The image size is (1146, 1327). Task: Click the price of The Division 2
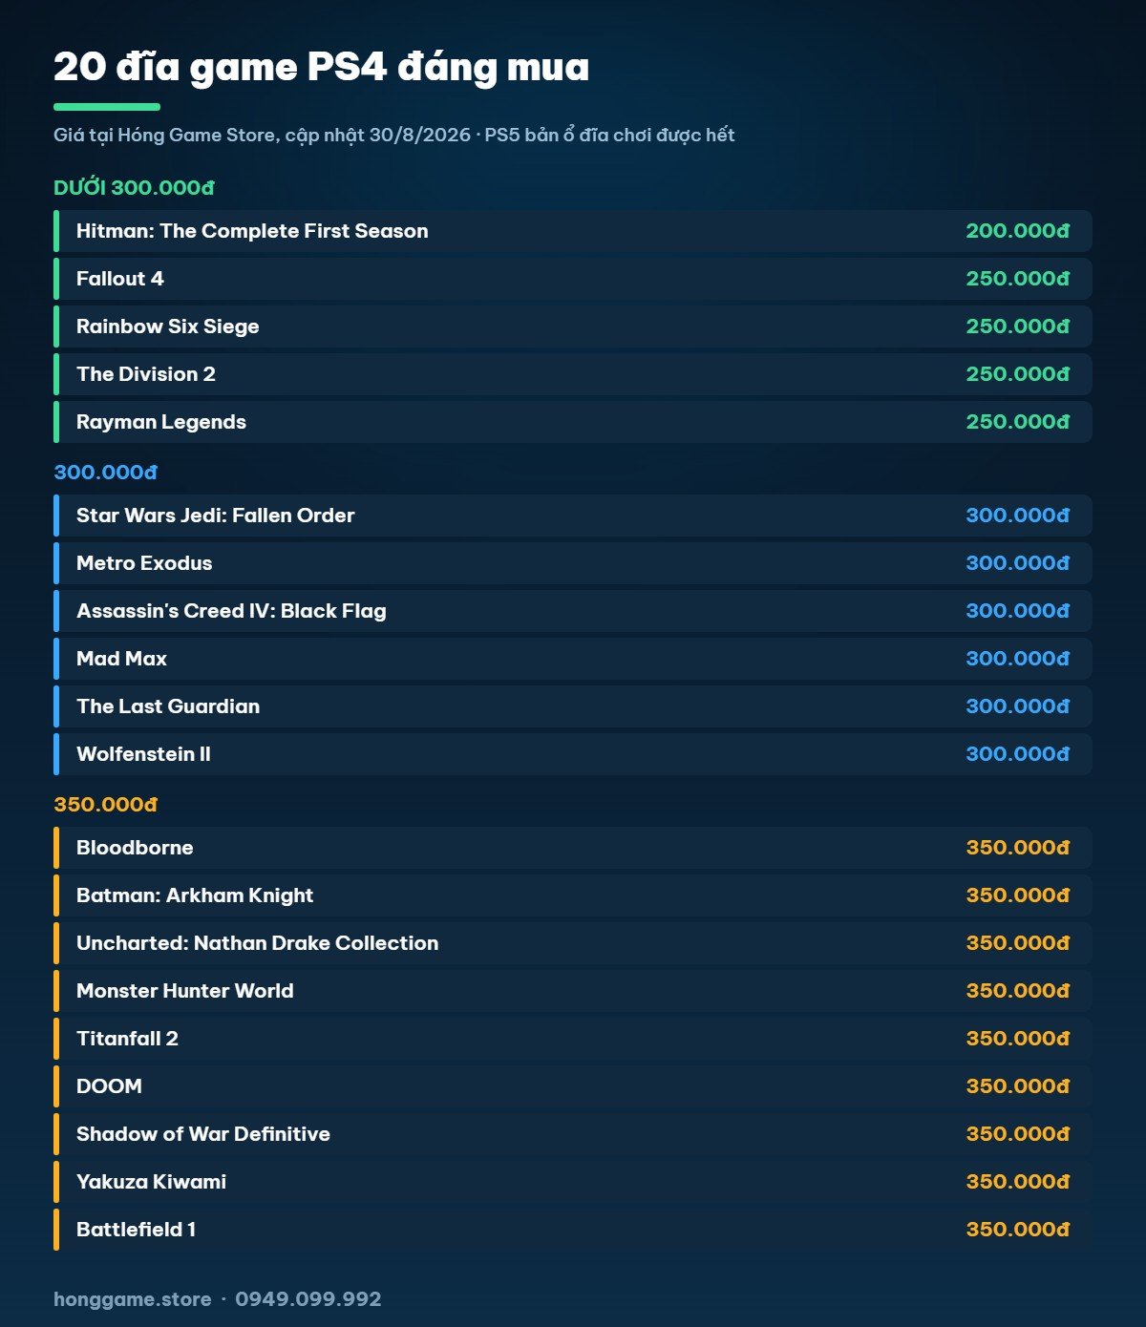click(1017, 374)
